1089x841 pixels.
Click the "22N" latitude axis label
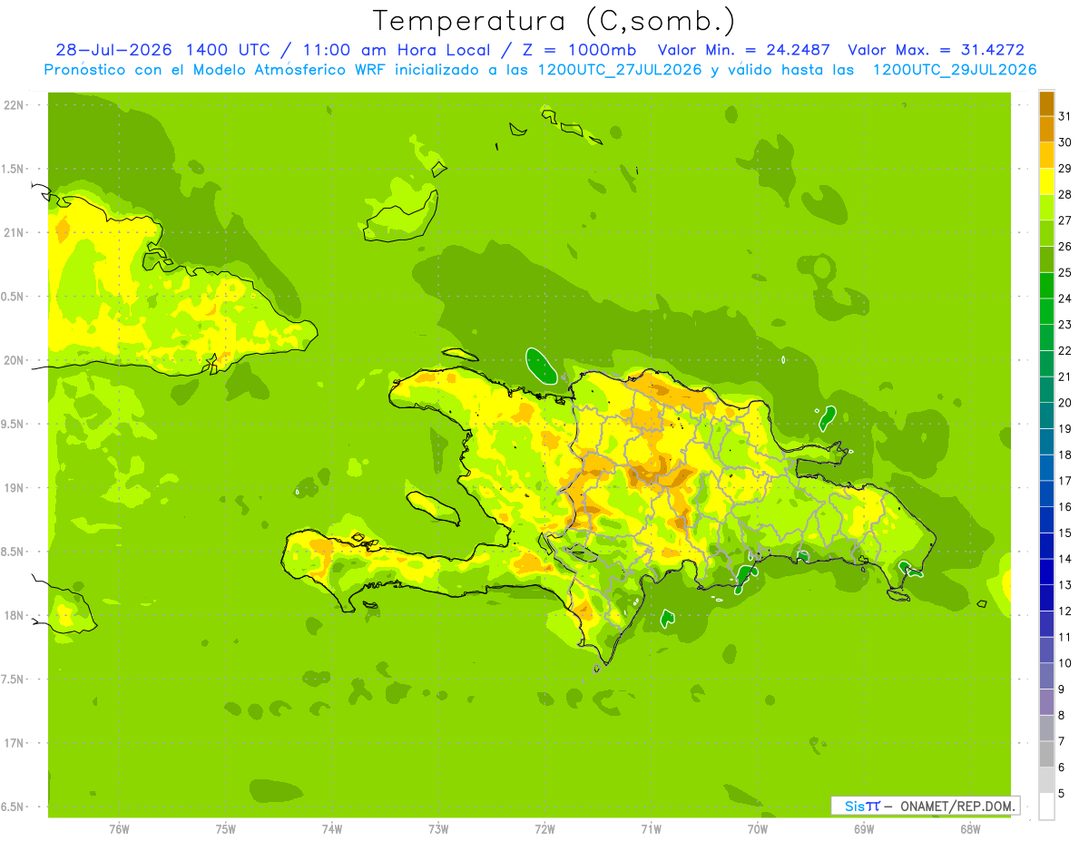(x=15, y=105)
